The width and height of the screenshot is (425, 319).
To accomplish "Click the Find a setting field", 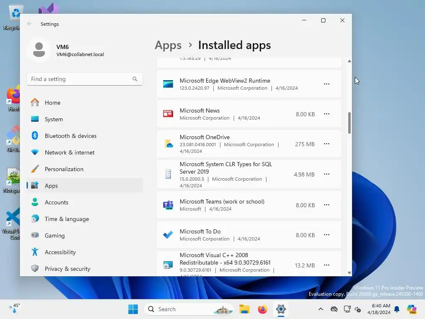I will [x=85, y=79].
